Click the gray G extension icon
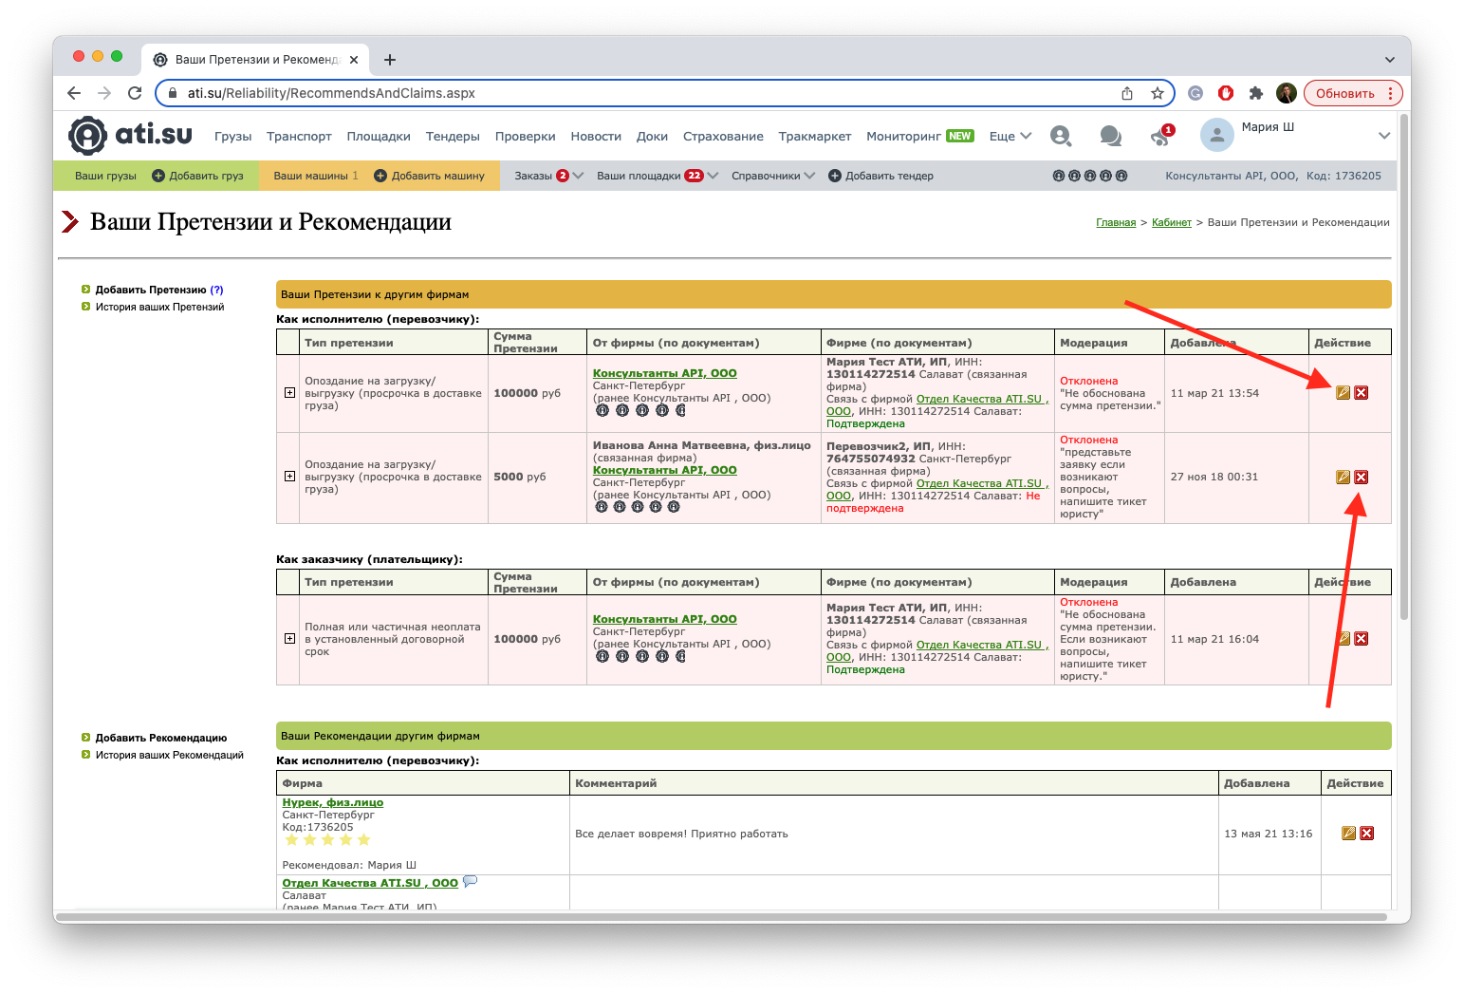This screenshot has height=994, width=1464. point(1195,93)
